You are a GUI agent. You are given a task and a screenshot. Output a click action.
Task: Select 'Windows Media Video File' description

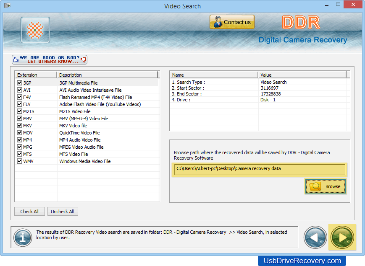85,161
